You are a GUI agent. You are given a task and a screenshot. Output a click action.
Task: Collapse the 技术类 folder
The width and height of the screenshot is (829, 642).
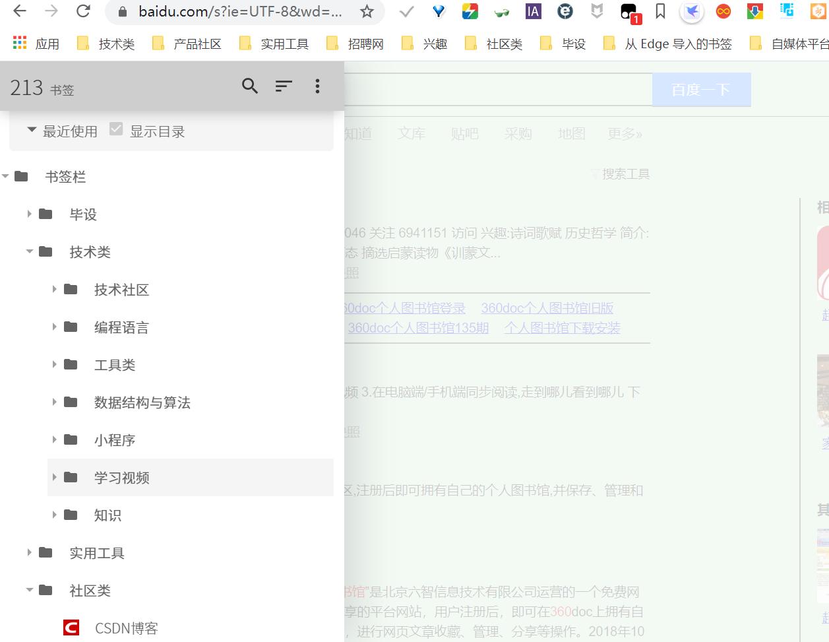[30, 251]
